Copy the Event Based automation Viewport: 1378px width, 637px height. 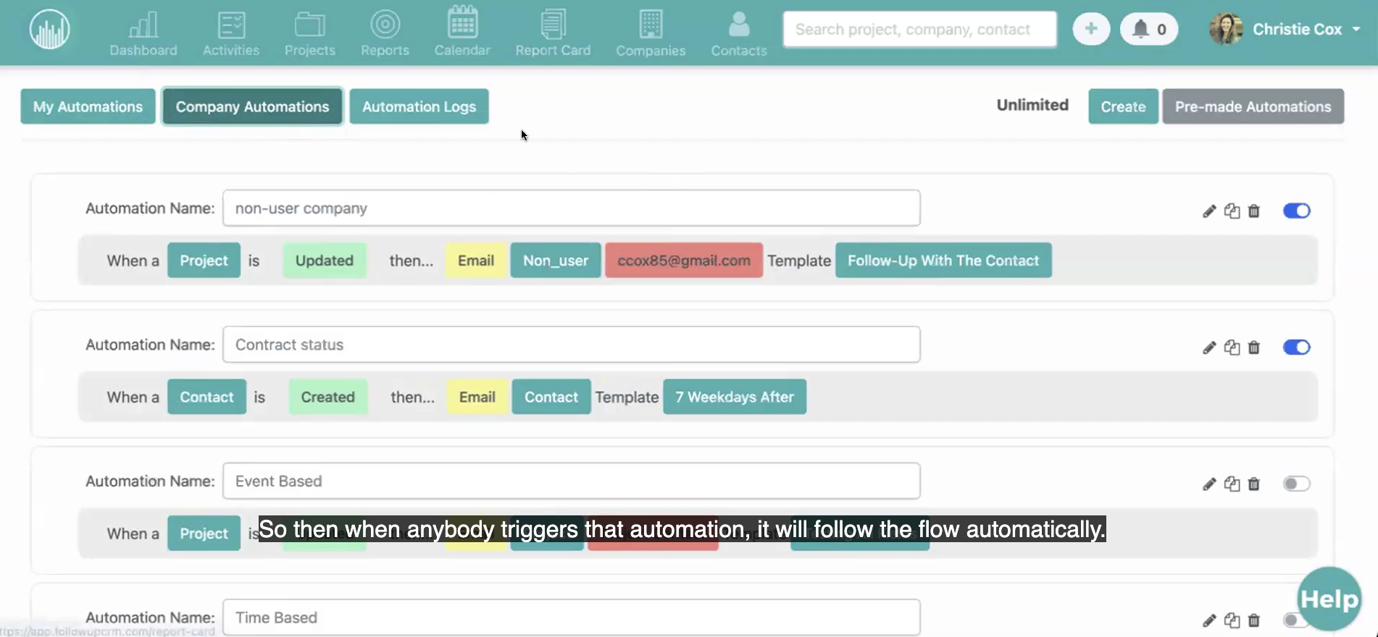coord(1232,484)
